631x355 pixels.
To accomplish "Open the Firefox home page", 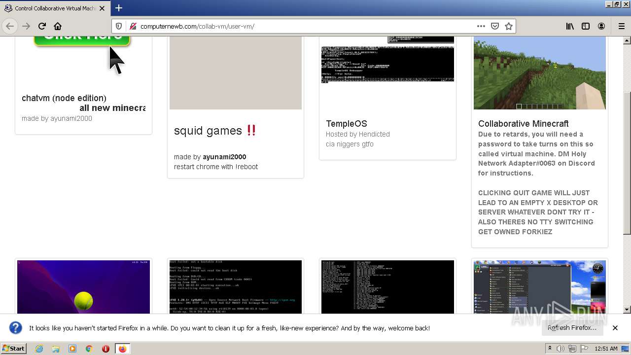I will tap(58, 26).
